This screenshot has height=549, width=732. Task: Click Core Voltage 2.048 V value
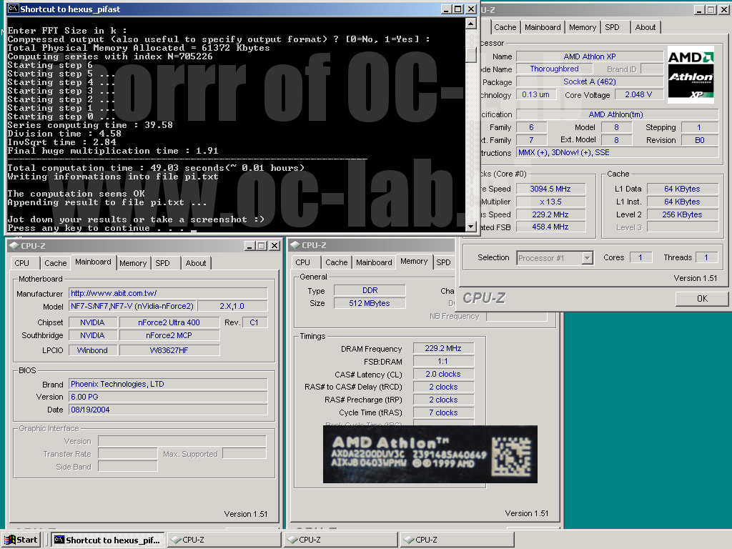(x=638, y=95)
